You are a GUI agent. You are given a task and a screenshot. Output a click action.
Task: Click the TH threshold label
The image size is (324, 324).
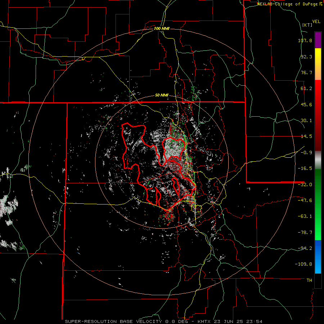point(309,280)
